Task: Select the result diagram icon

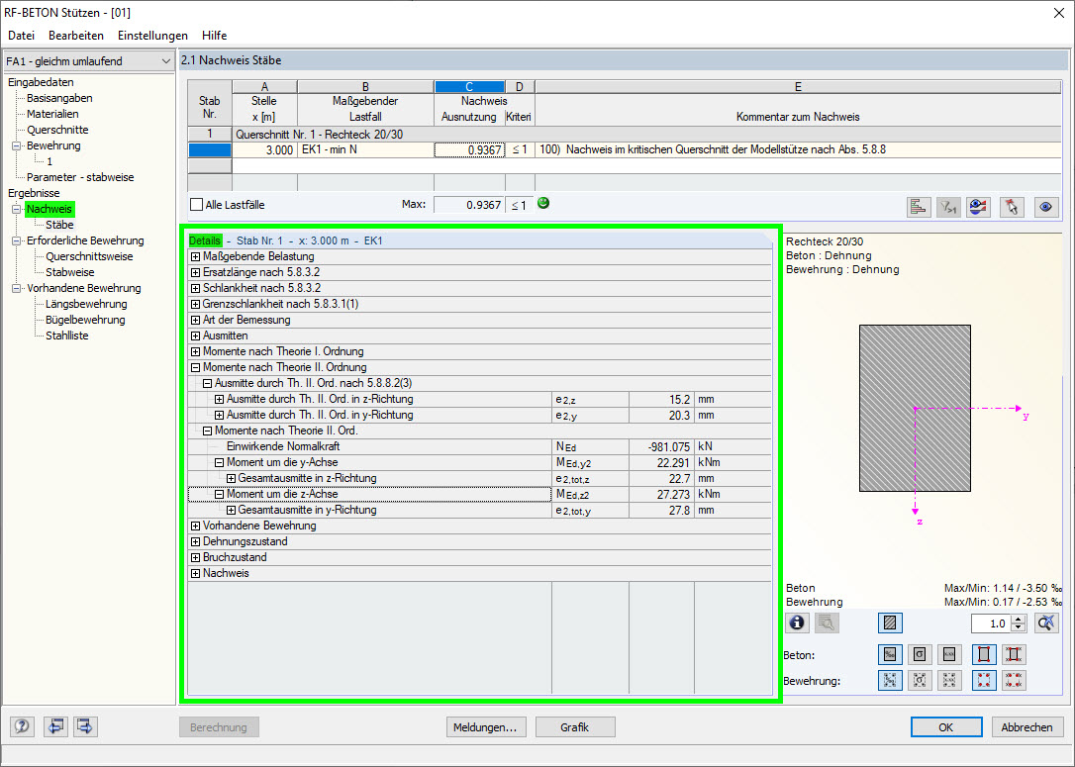Action: pos(919,207)
